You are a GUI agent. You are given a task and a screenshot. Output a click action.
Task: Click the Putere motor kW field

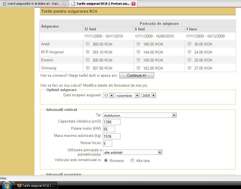pos(109,129)
